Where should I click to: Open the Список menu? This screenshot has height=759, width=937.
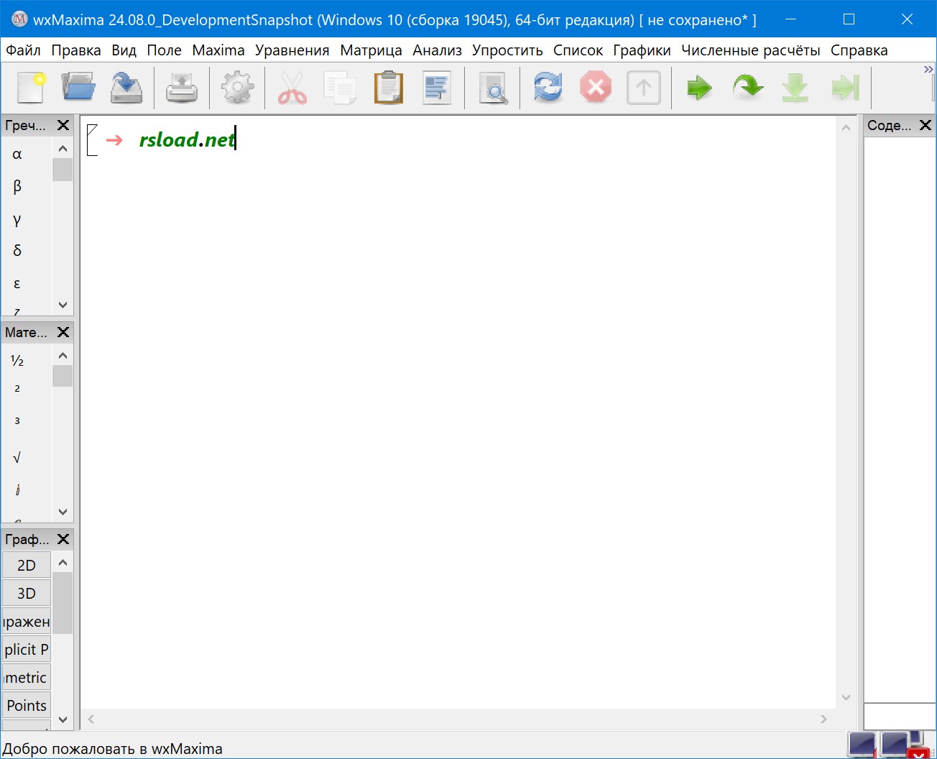click(x=578, y=50)
